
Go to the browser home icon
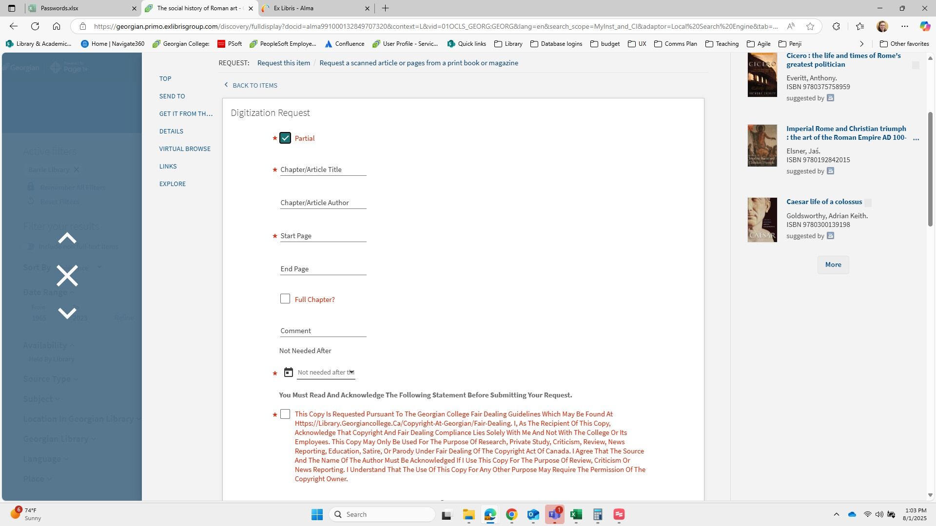(57, 26)
